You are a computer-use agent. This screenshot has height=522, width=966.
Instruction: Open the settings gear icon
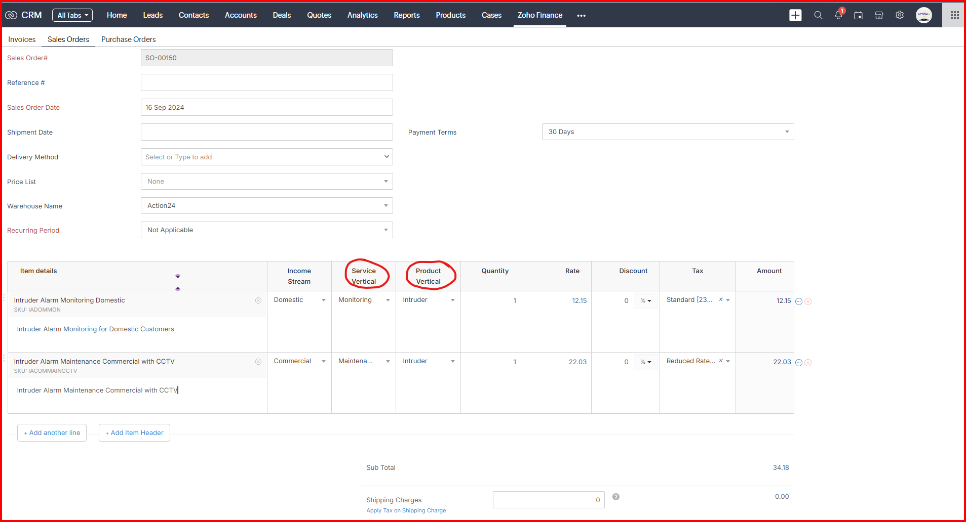900,15
